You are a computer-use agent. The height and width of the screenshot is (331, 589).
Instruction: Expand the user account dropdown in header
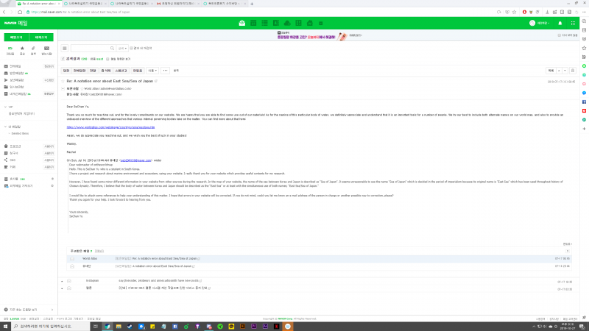540,24
